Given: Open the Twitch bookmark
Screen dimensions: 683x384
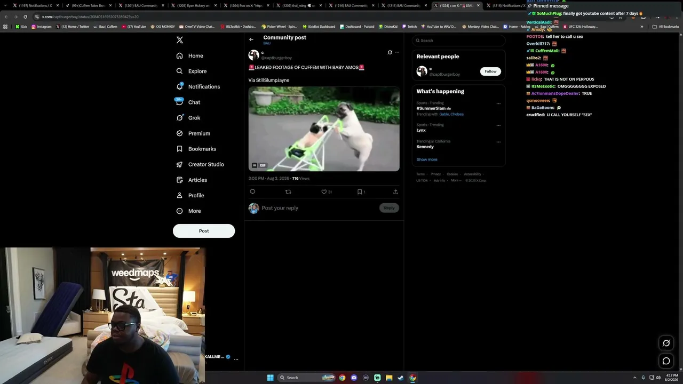Looking at the screenshot, I should [x=409, y=26].
